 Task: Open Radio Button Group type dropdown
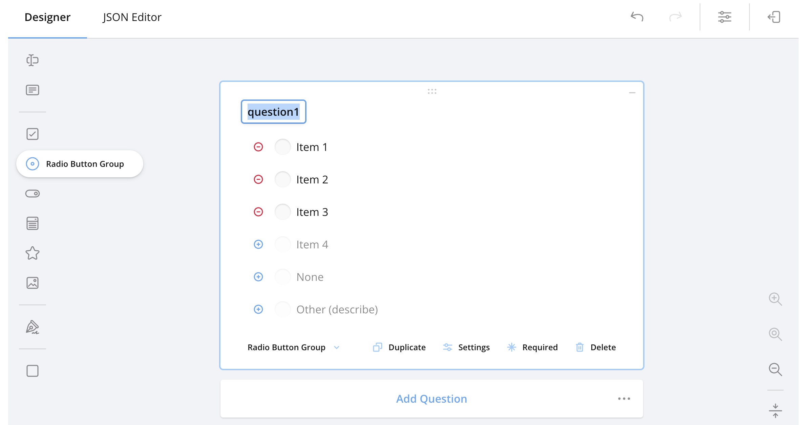(x=293, y=348)
